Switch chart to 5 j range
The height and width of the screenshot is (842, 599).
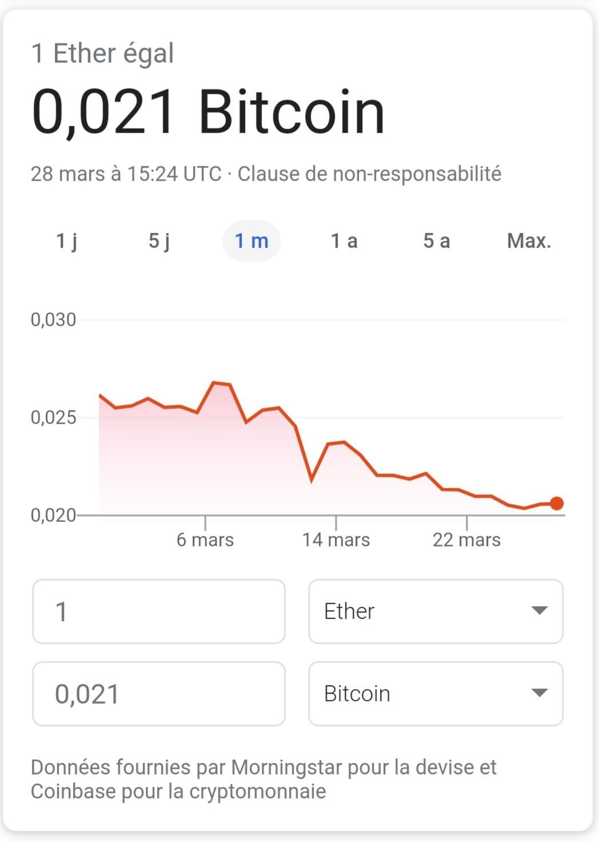(159, 241)
